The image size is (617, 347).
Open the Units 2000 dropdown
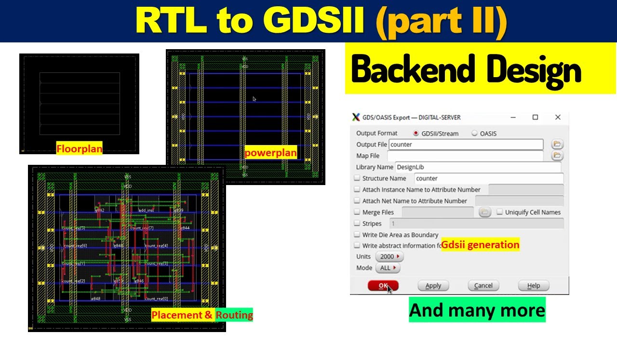click(x=389, y=256)
